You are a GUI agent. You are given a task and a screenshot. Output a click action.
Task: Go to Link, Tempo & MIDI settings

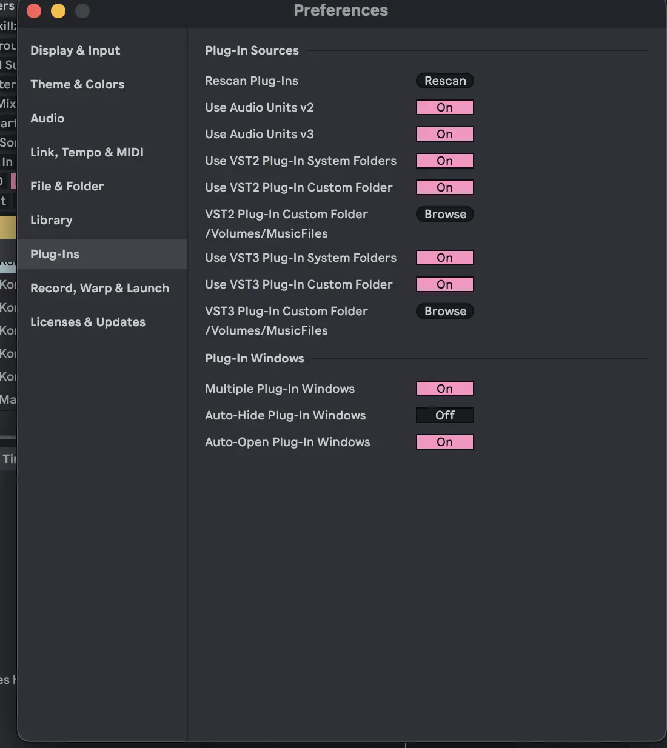coord(87,152)
